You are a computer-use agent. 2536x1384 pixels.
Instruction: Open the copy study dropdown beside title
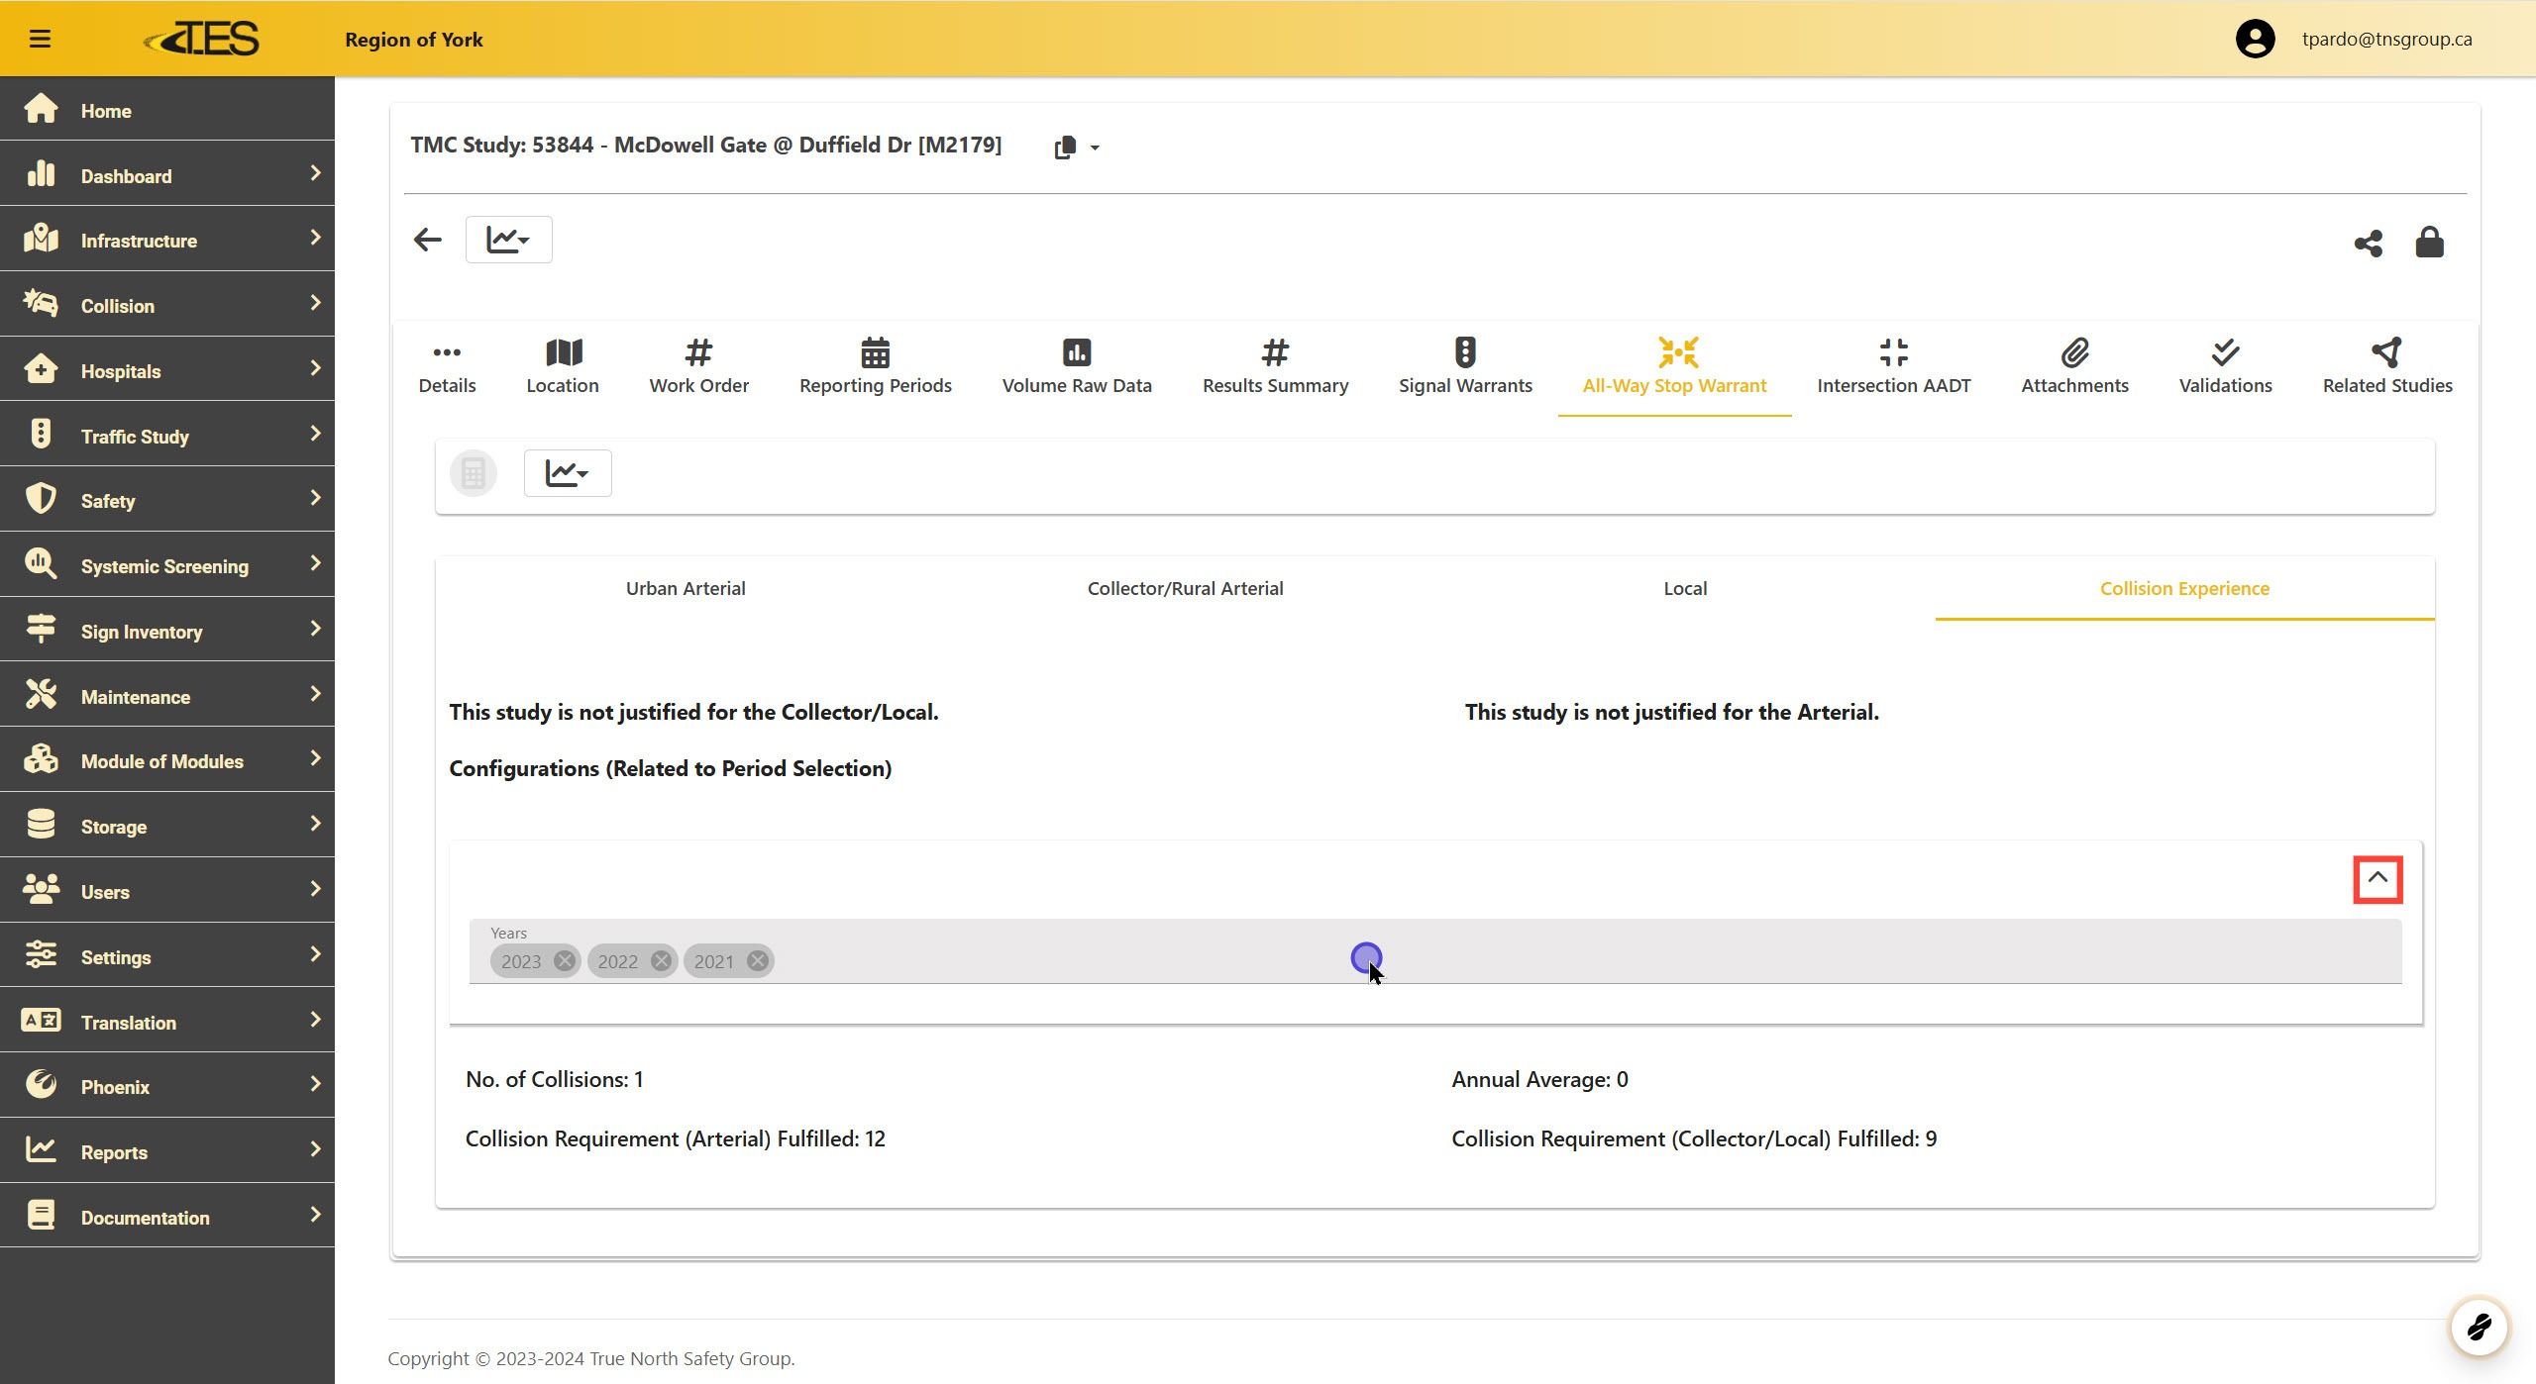click(1077, 148)
